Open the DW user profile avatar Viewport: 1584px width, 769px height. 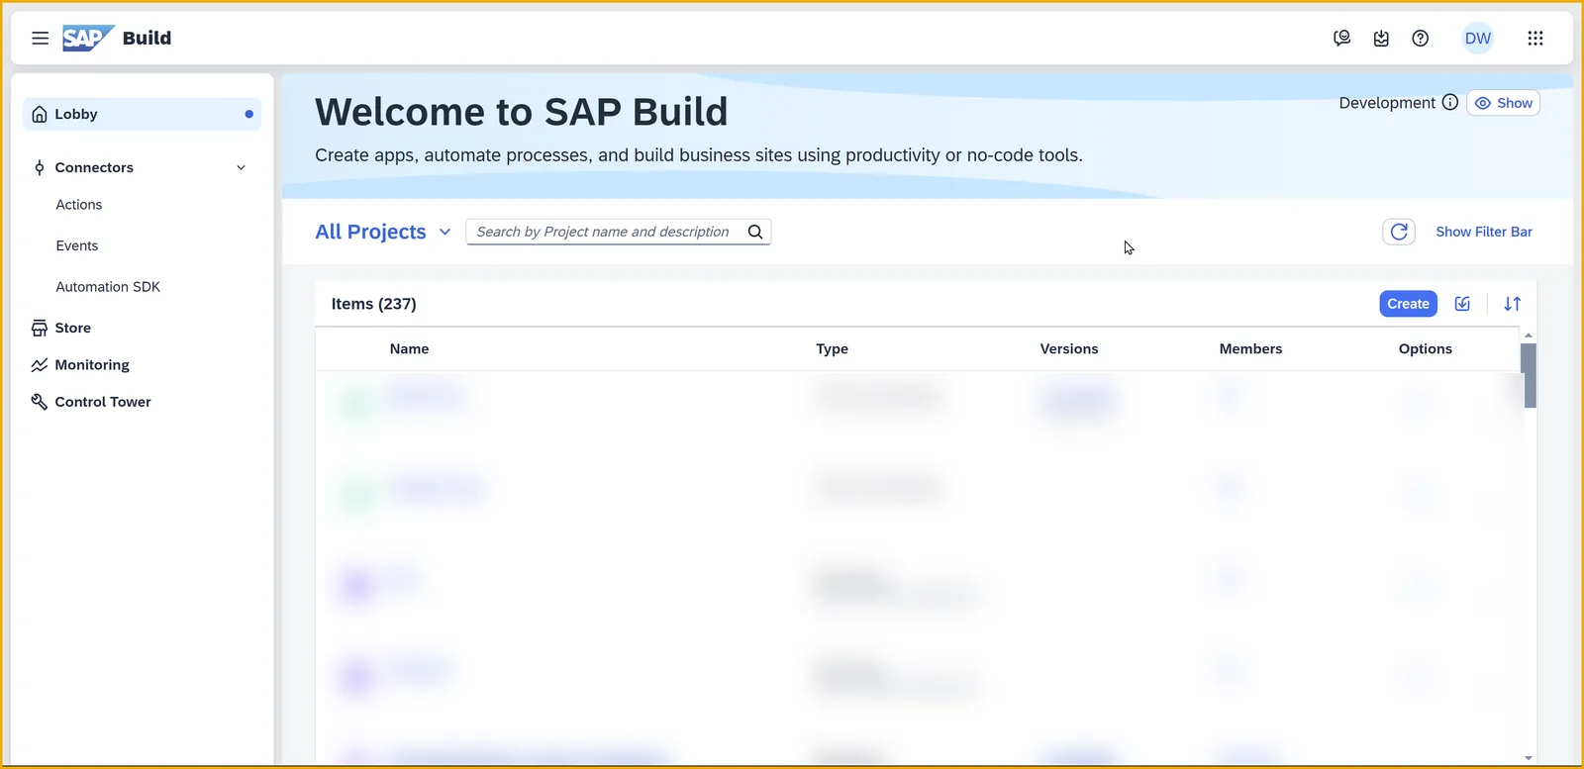pyautogui.click(x=1478, y=39)
